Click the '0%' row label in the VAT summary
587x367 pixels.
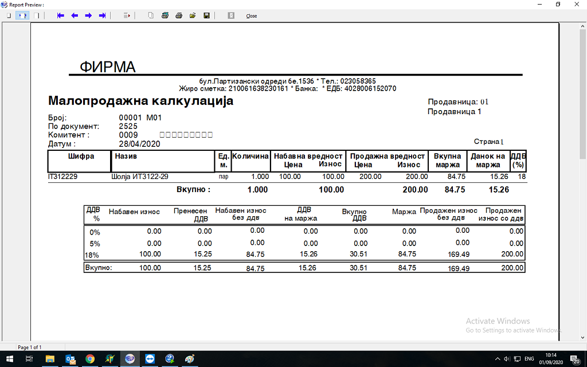click(95, 233)
